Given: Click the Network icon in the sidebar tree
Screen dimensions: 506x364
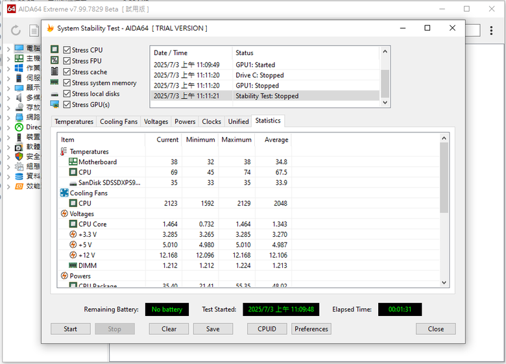Looking at the screenshot, I should pyautogui.click(x=19, y=117).
